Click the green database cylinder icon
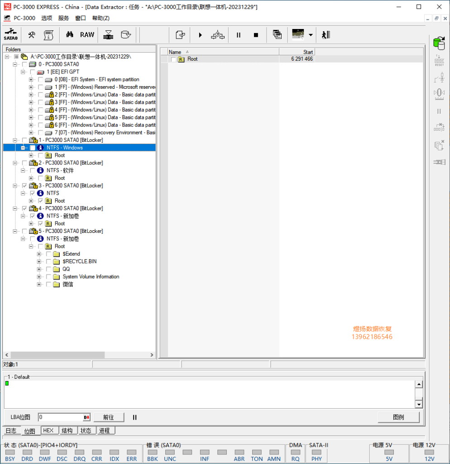450x464 pixels. click(439, 43)
